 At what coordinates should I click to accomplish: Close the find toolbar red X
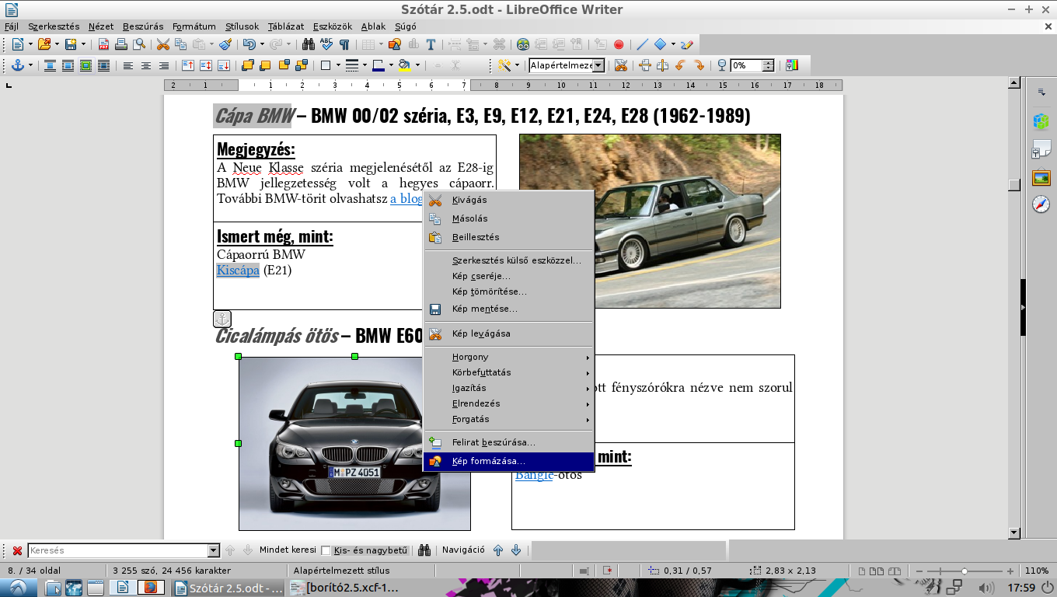17,550
